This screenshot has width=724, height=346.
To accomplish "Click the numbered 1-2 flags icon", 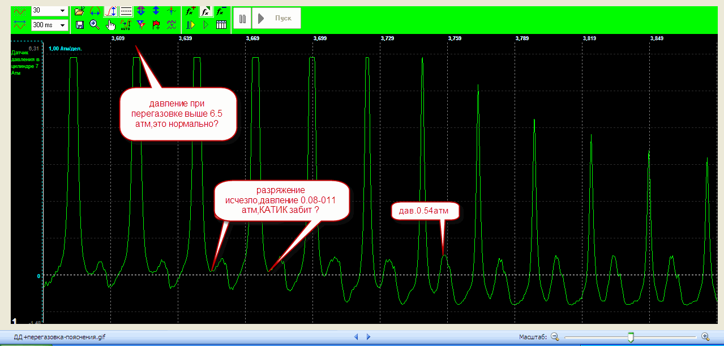I will tap(141, 25).
